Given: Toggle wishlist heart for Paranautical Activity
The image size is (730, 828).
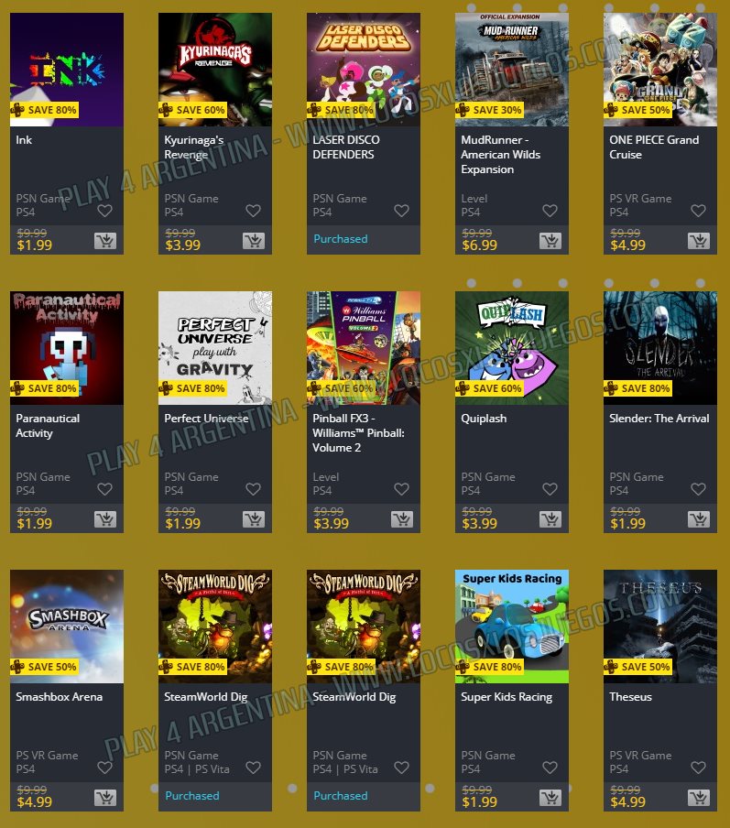Looking at the screenshot, I should (x=105, y=489).
